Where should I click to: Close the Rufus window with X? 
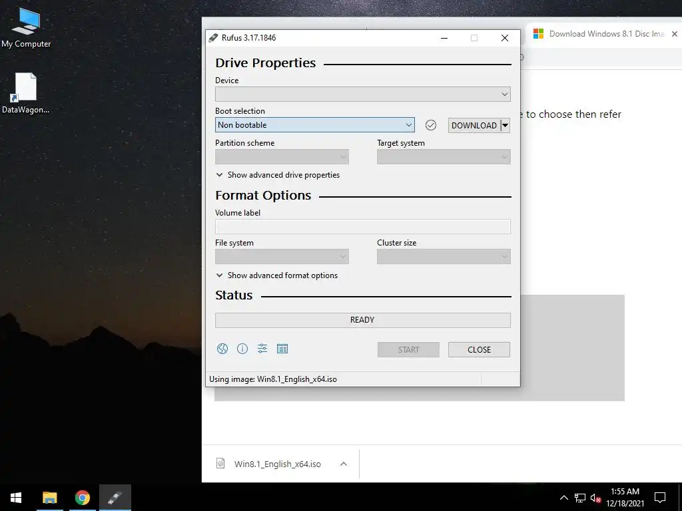coord(505,38)
